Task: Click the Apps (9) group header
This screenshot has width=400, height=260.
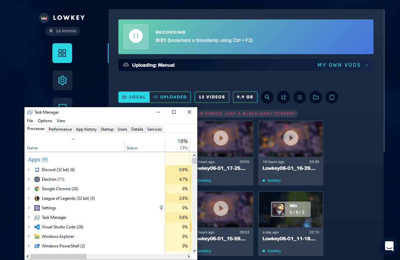Action: [x=38, y=160]
